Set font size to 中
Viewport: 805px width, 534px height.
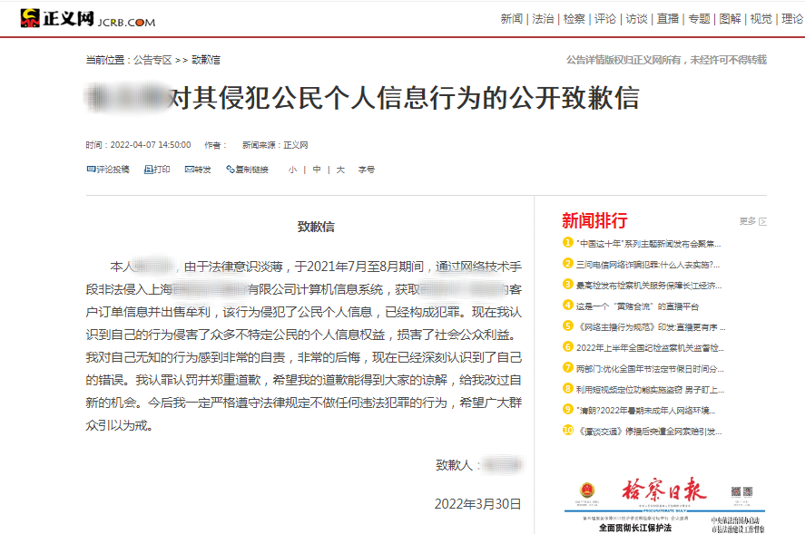(317, 170)
